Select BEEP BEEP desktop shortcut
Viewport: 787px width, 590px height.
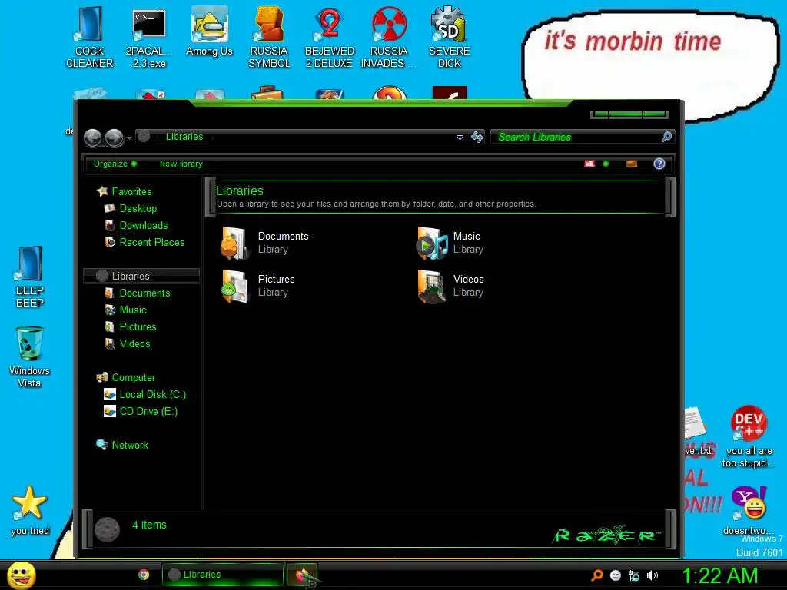(x=30, y=277)
